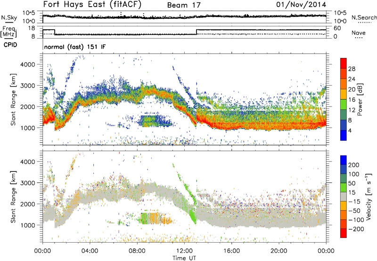The image size is (377, 261).
Task: Click the 'Time UT' axis title
Action: click(184, 258)
